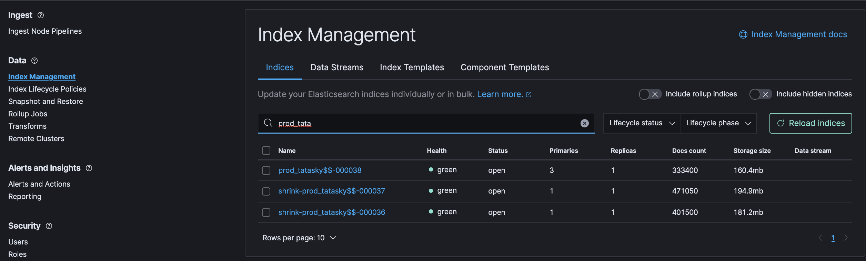The width and height of the screenshot is (866, 261).
Task: Click the help icon beside Security heading
Action: [49, 226]
